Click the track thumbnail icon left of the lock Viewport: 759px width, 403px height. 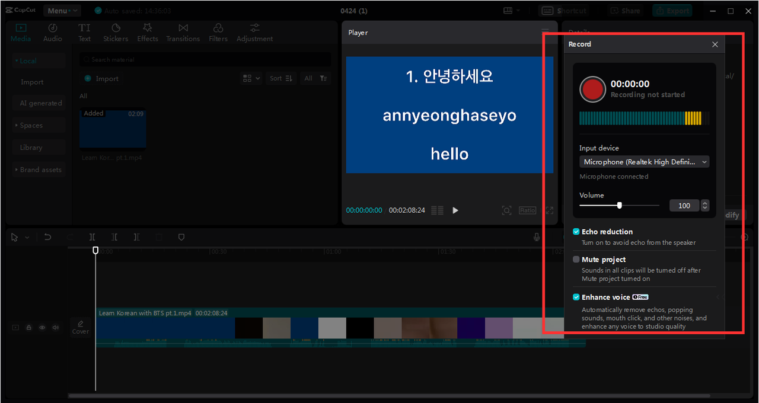pos(15,327)
